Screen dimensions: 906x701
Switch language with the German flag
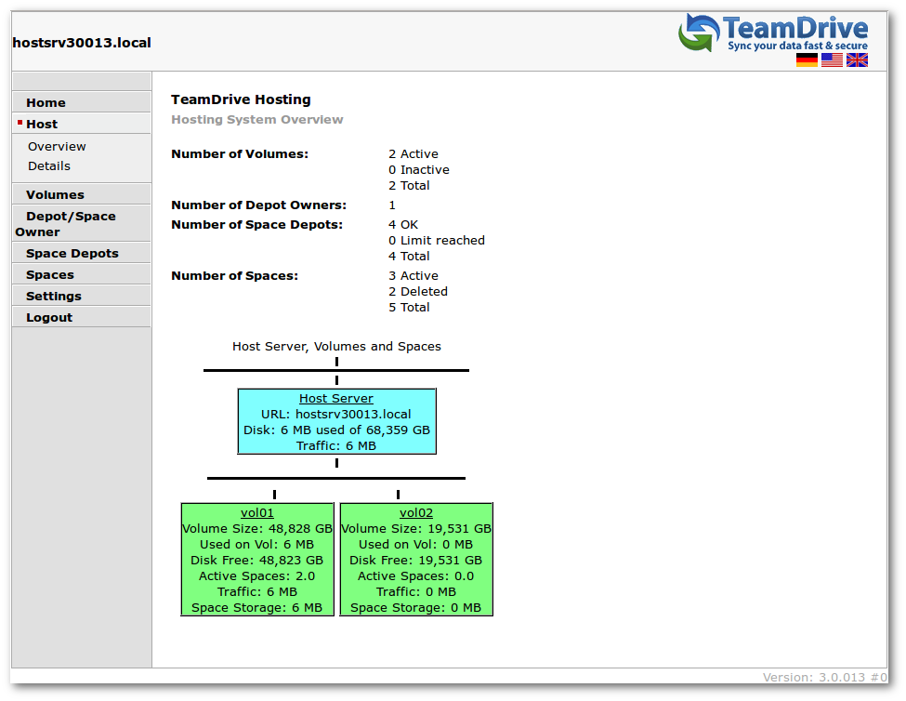(x=807, y=60)
